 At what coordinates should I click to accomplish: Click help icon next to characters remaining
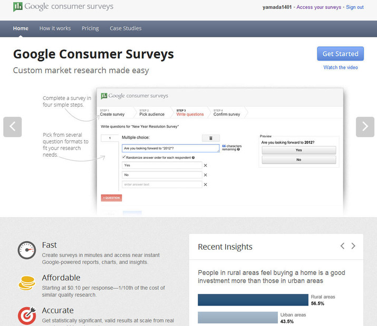click(x=238, y=149)
